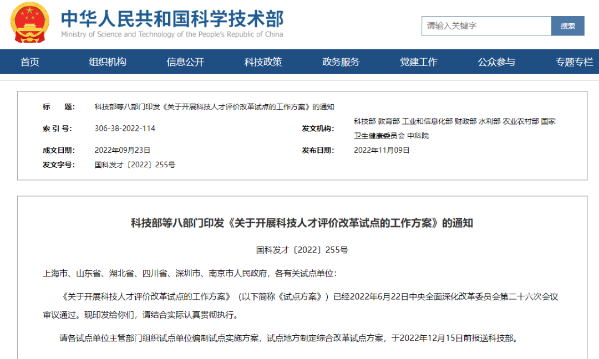This screenshot has width=599, height=359.
Task: Select 信息公开 in the navigation bar
Action: [185, 62]
